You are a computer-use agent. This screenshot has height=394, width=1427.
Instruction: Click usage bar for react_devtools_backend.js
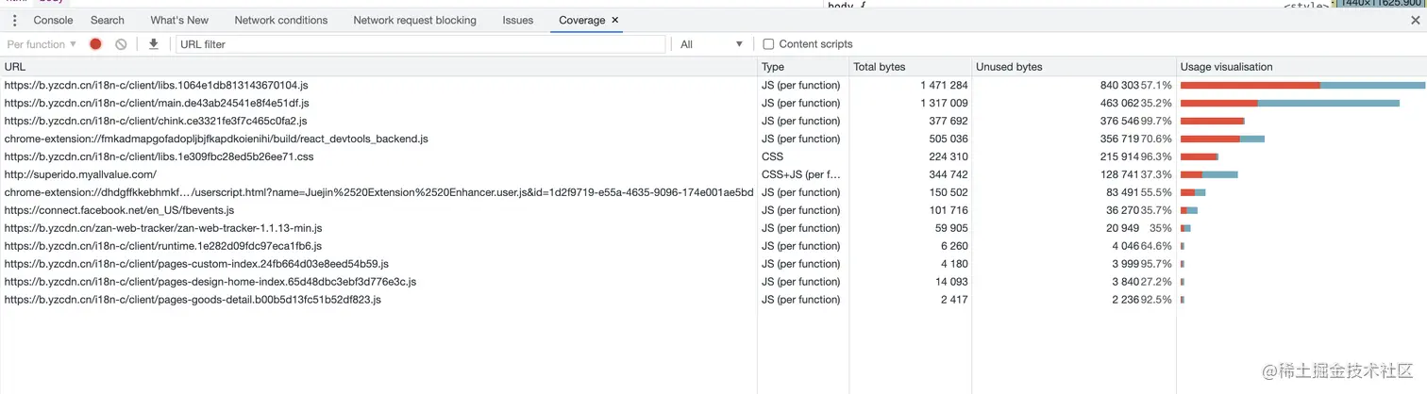coord(1222,139)
